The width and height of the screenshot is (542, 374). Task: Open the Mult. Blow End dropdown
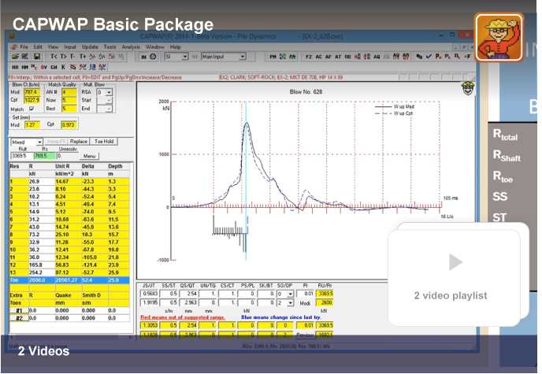[x=110, y=109]
